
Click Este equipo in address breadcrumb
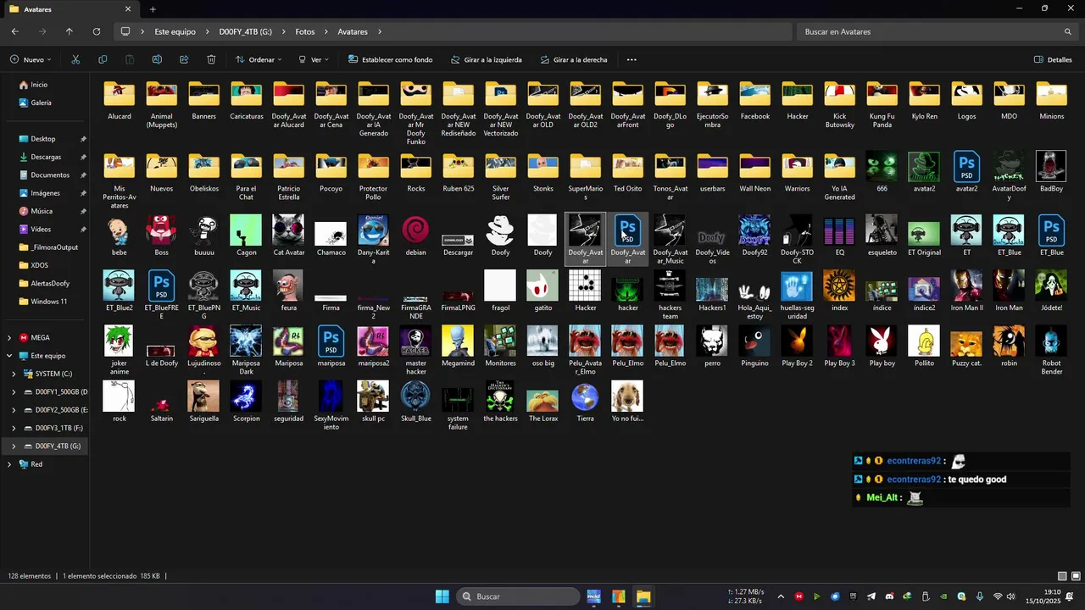(175, 31)
